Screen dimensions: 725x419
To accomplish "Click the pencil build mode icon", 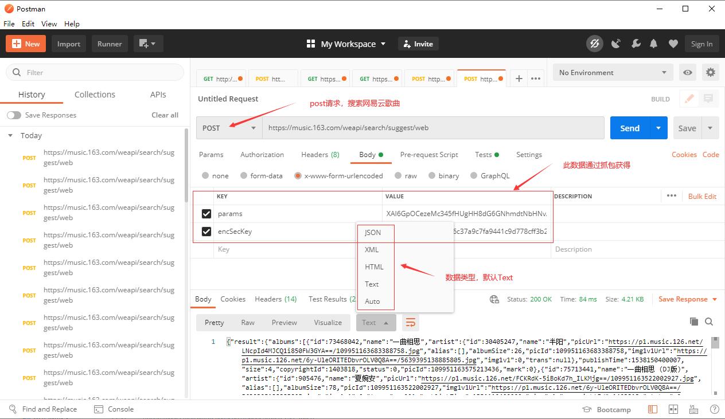I will pyautogui.click(x=689, y=99).
